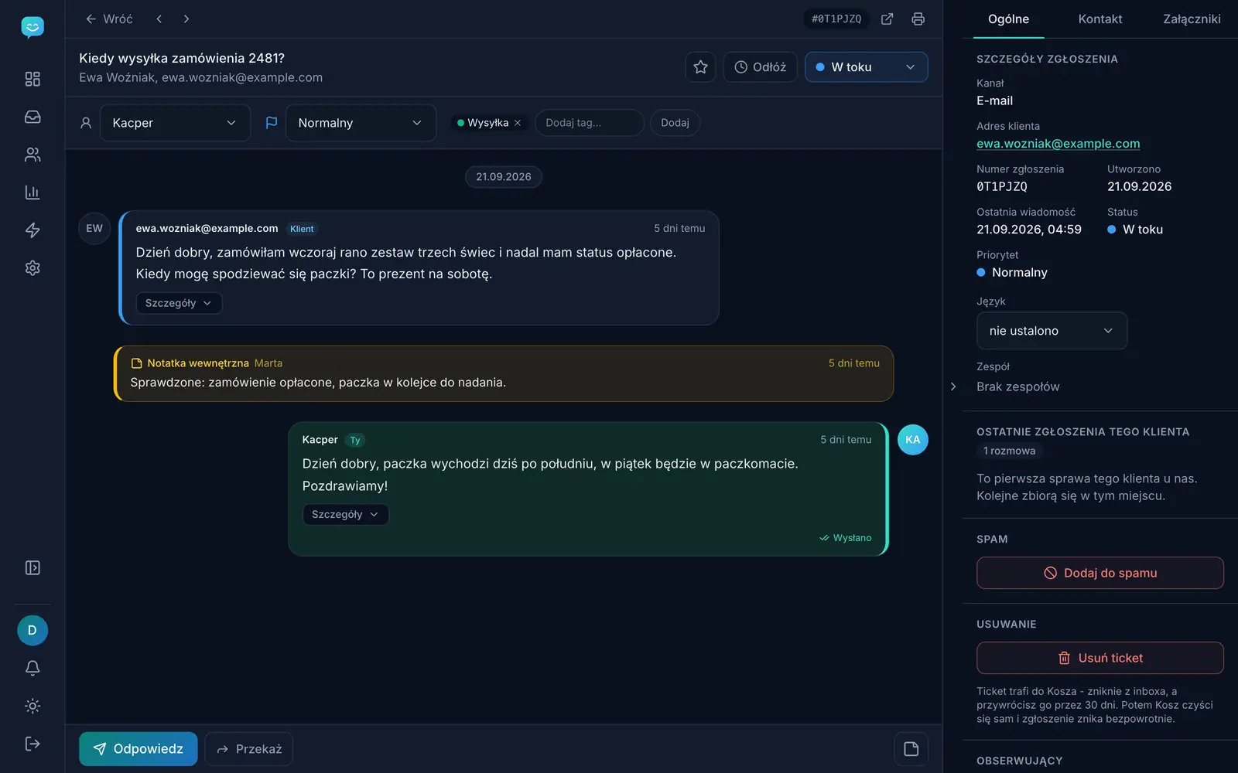Click the Wróć back link
Screen dimensions: 1238x773
[109, 19]
